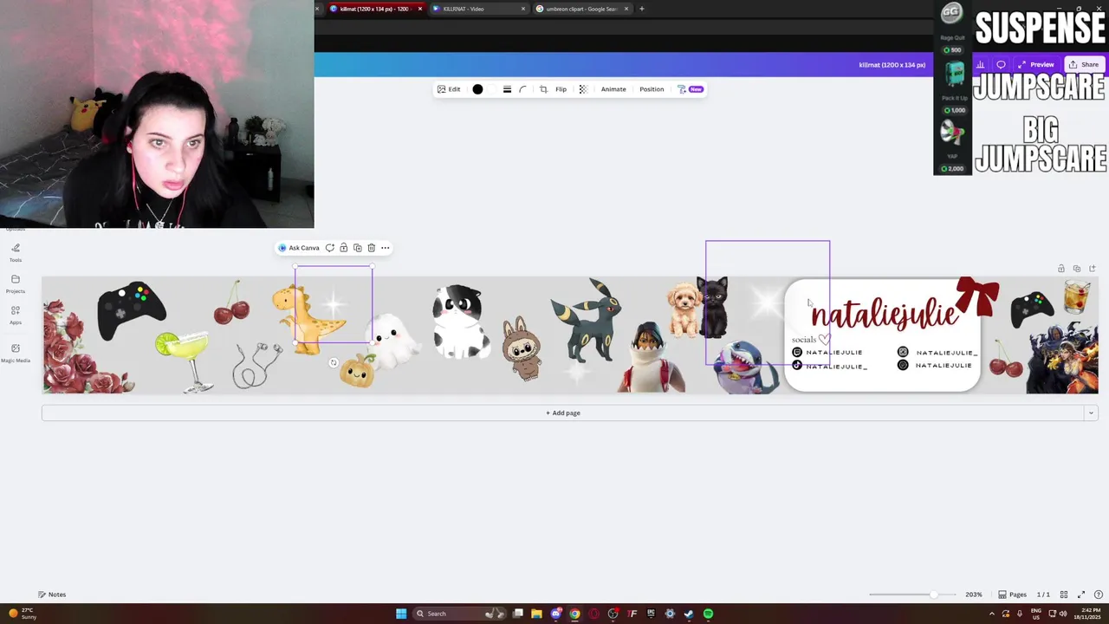
Task: Lock the selected element
Action: (344, 248)
